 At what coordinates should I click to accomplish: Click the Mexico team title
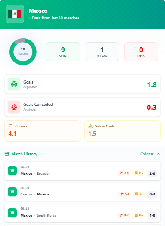click(x=38, y=11)
